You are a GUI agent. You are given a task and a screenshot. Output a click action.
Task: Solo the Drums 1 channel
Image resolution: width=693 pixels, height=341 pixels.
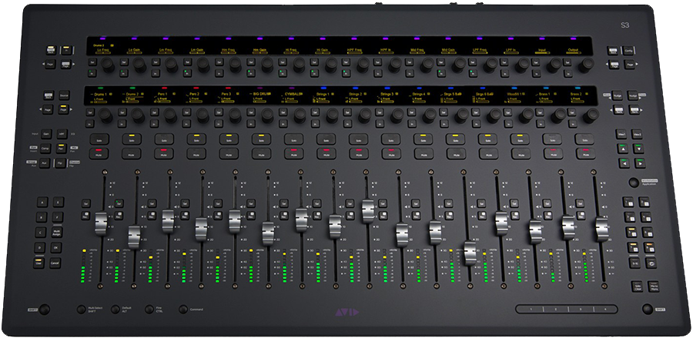pos(99,139)
